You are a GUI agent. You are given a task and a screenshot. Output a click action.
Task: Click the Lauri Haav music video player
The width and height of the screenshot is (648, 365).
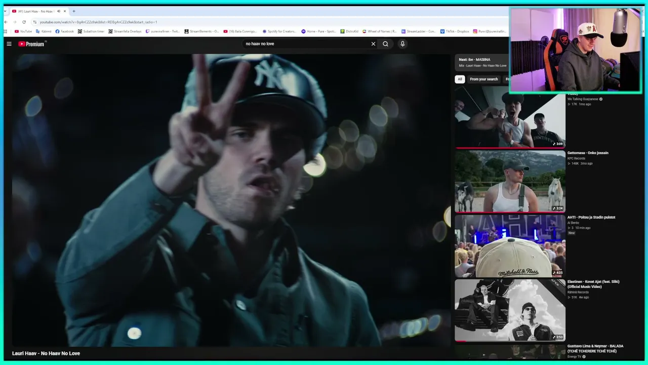(x=231, y=200)
